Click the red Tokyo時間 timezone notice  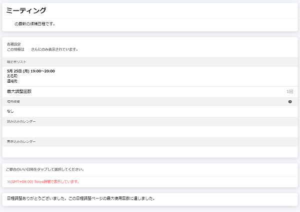pos(43,181)
